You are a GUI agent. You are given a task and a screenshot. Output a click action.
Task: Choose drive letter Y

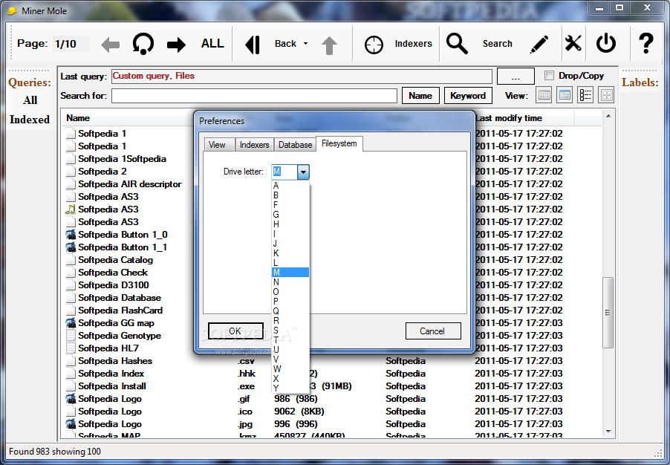pyautogui.click(x=290, y=388)
